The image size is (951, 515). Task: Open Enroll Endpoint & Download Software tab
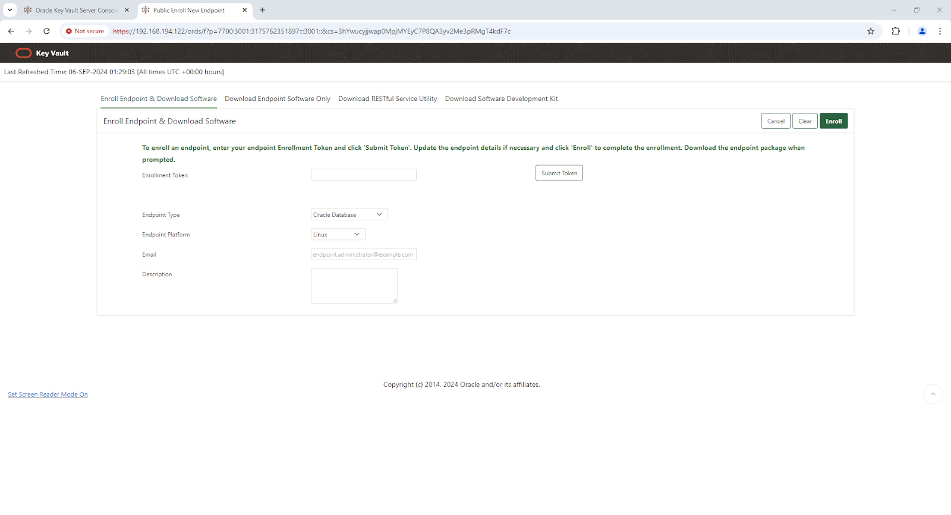click(x=159, y=99)
